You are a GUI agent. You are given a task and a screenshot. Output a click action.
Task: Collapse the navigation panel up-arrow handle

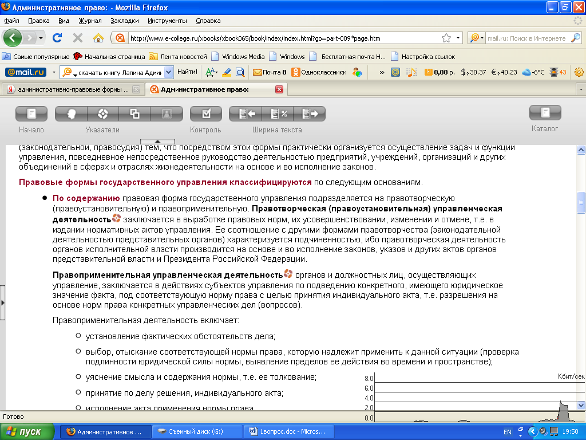click(x=158, y=142)
